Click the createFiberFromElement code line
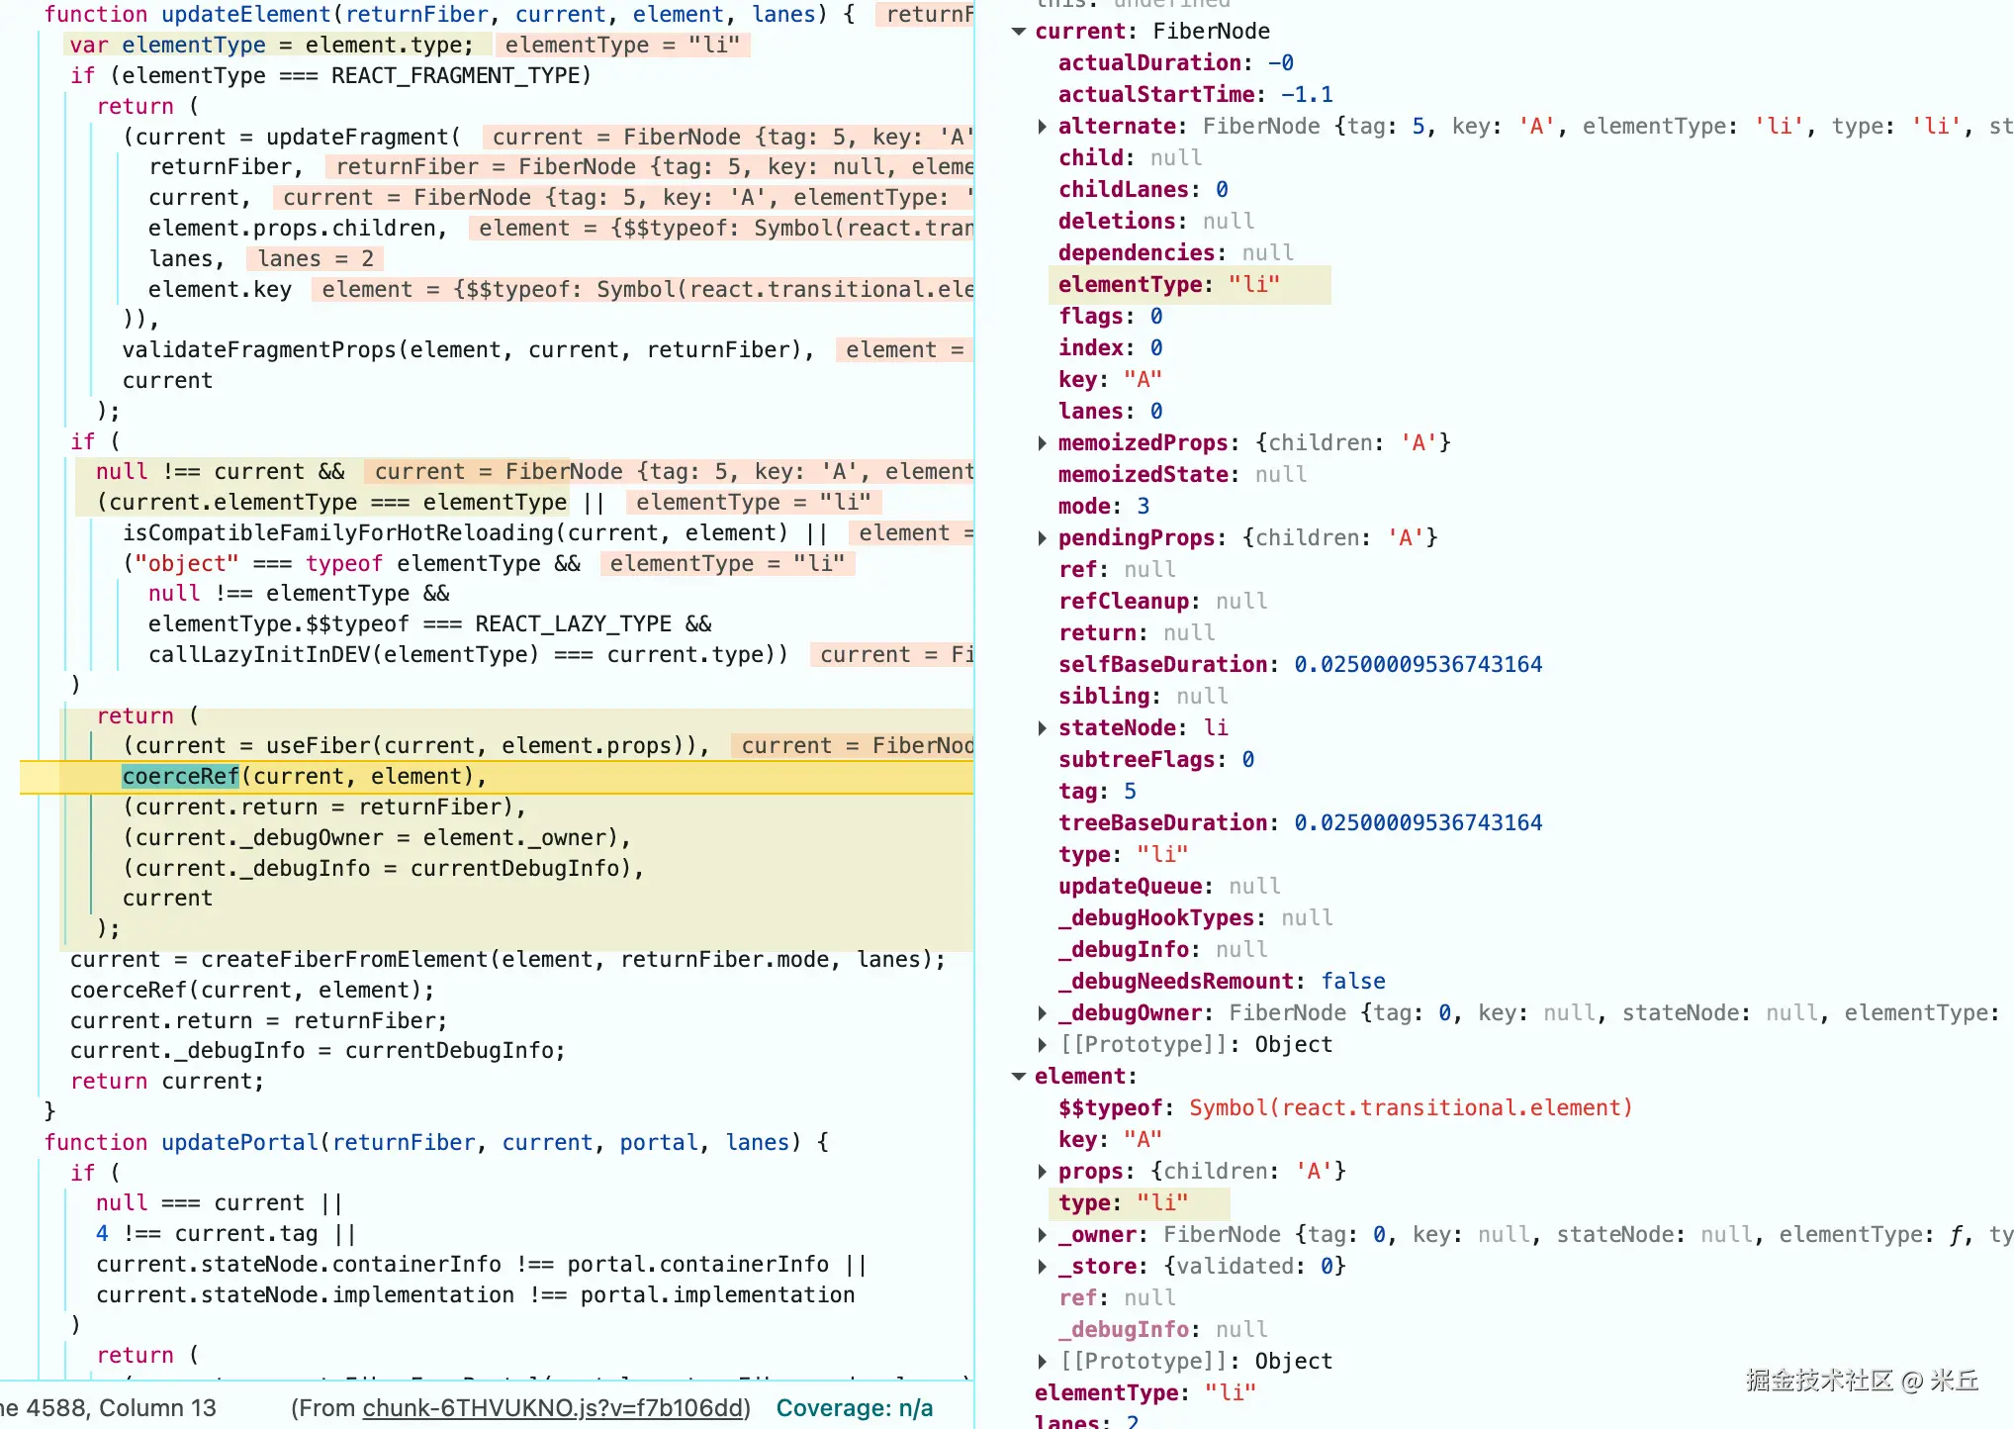The width and height of the screenshot is (2014, 1429). (507, 960)
